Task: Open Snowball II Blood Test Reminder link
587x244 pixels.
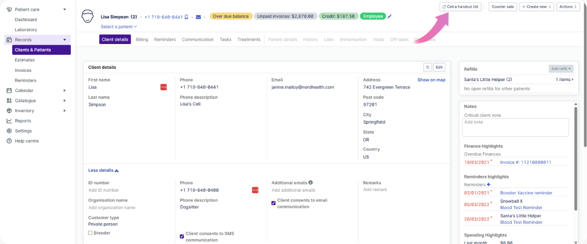Action: pyautogui.click(x=521, y=207)
